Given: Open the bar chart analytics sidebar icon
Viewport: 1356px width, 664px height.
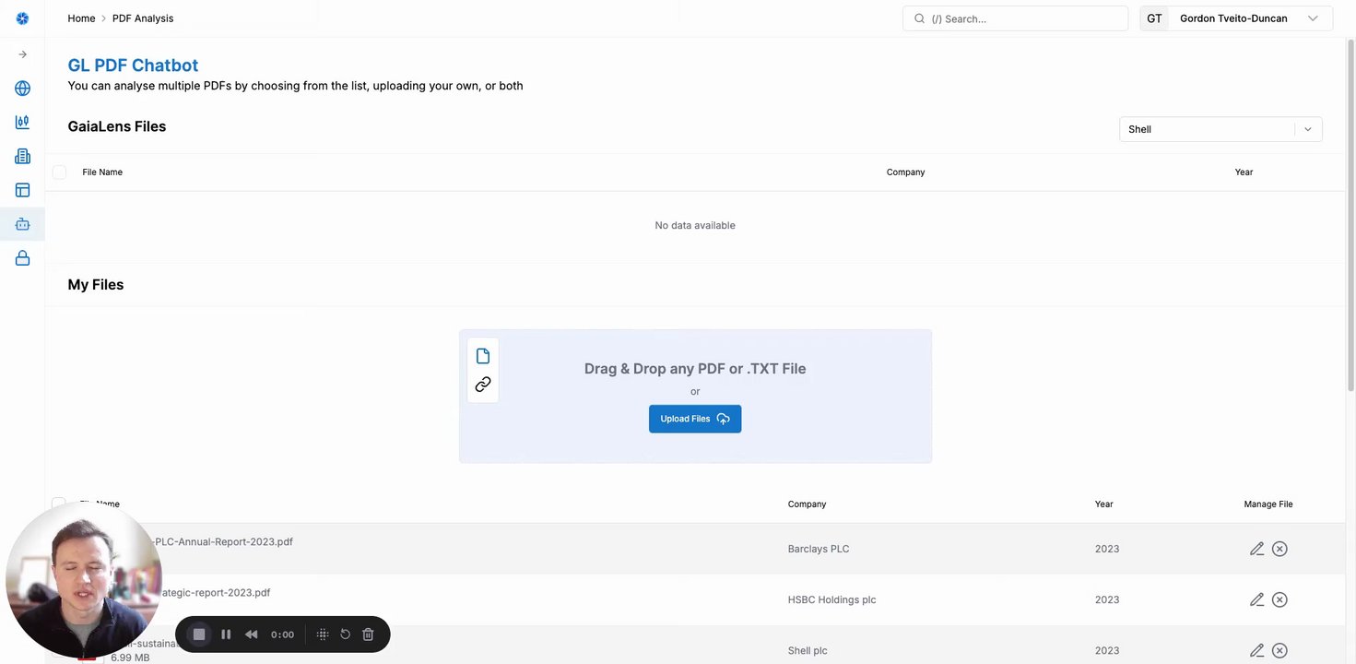Looking at the screenshot, I should 22,122.
